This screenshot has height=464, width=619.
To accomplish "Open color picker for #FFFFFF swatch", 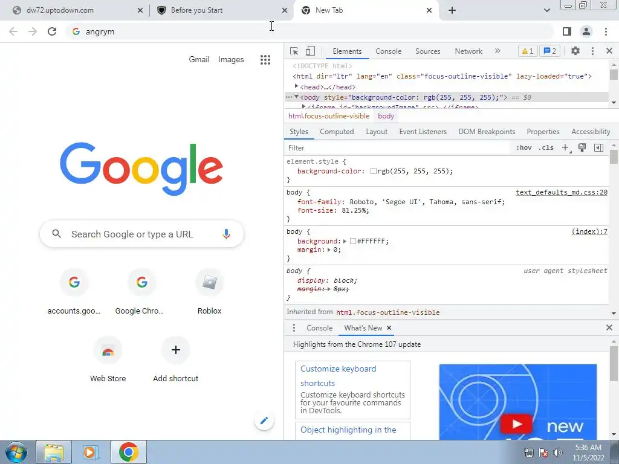I will tap(353, 241).
